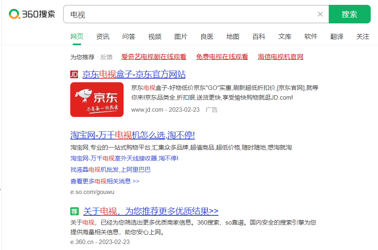This screenshot has width=378, height=250.
Task: Click the 搜索 search button
Action: coord(349,14)
